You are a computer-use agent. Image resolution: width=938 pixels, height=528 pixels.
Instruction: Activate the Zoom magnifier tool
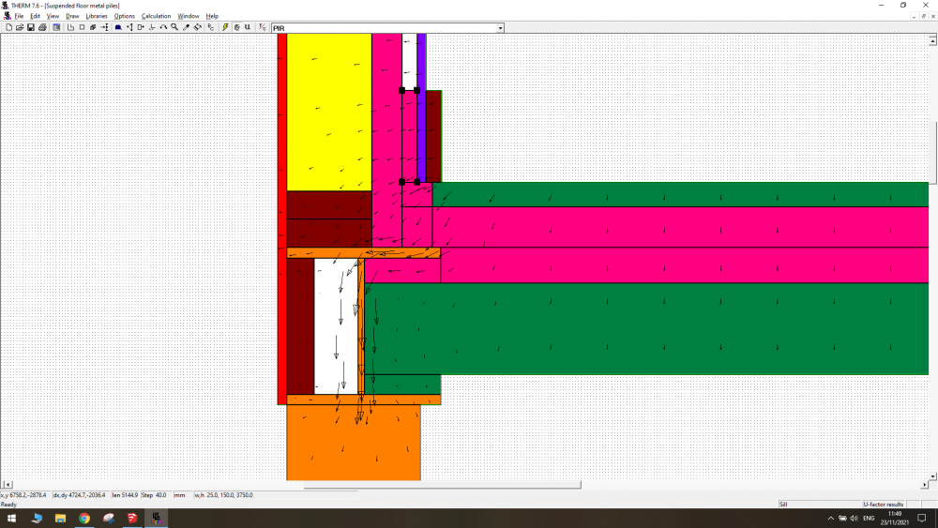pyautogui.click(x=174, y=27)
